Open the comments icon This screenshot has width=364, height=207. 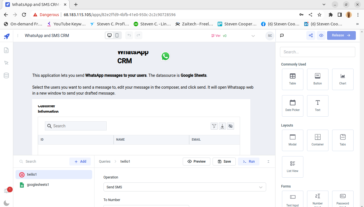click(282, 36)
